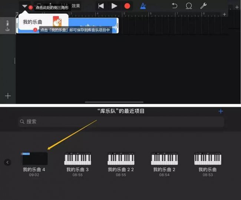241x200 pixels.
Task: Start recording with the red record button
Action: point(127,6)
